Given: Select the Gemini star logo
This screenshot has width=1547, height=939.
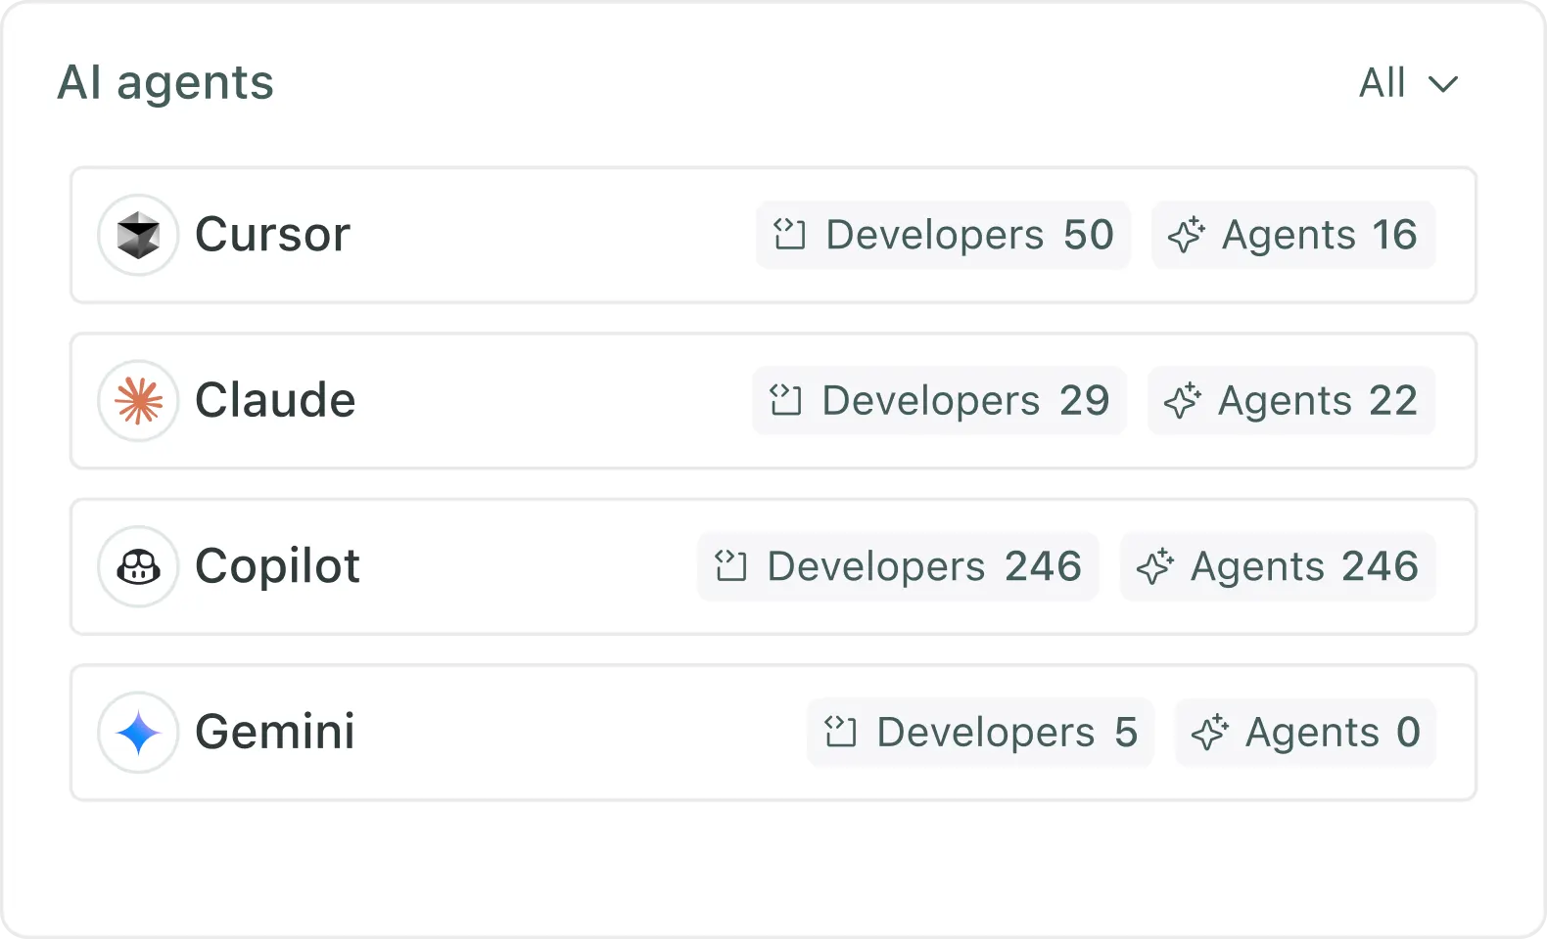Looking at the screenshot, I should [137, 732].
